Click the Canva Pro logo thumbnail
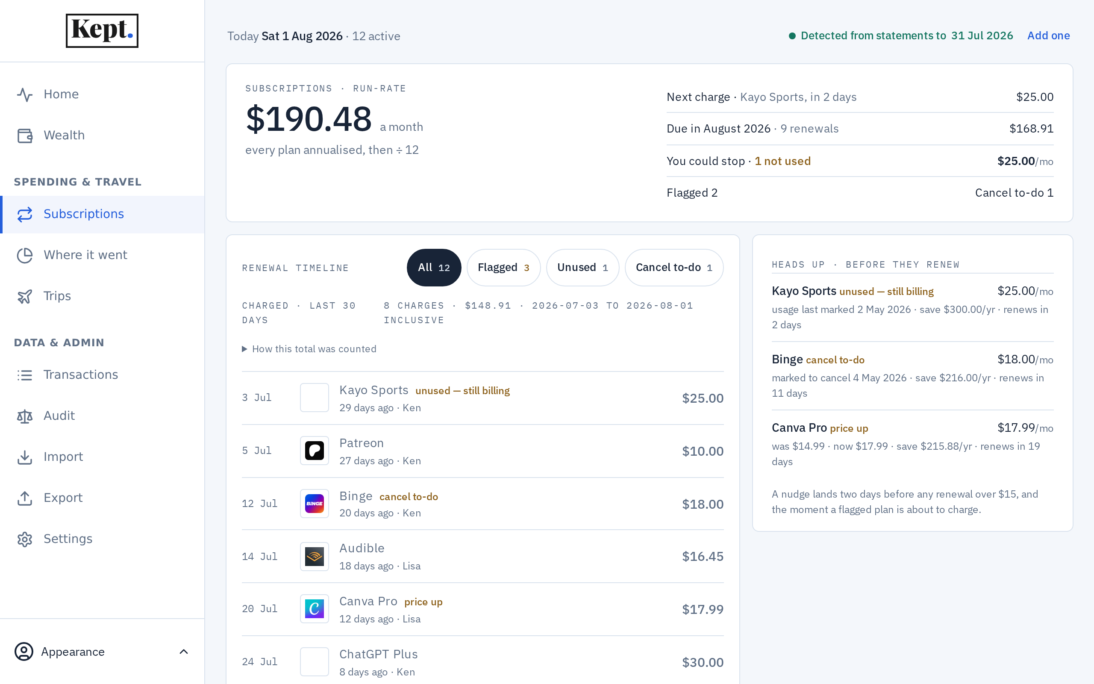 [x=315, y=608]
